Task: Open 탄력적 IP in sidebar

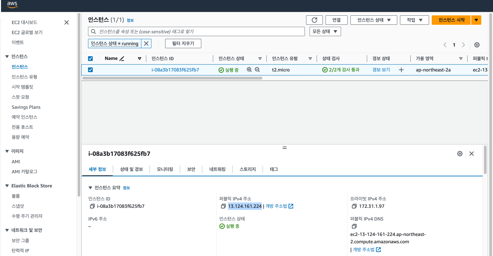Action: pos(20,251)
